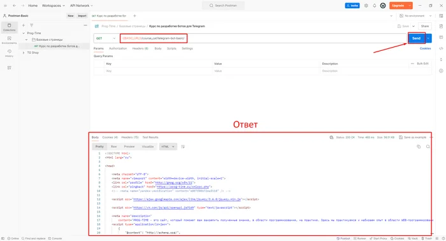Go forward with the right arrow
Screen dimensions: 446x241
tap(22, 5)
